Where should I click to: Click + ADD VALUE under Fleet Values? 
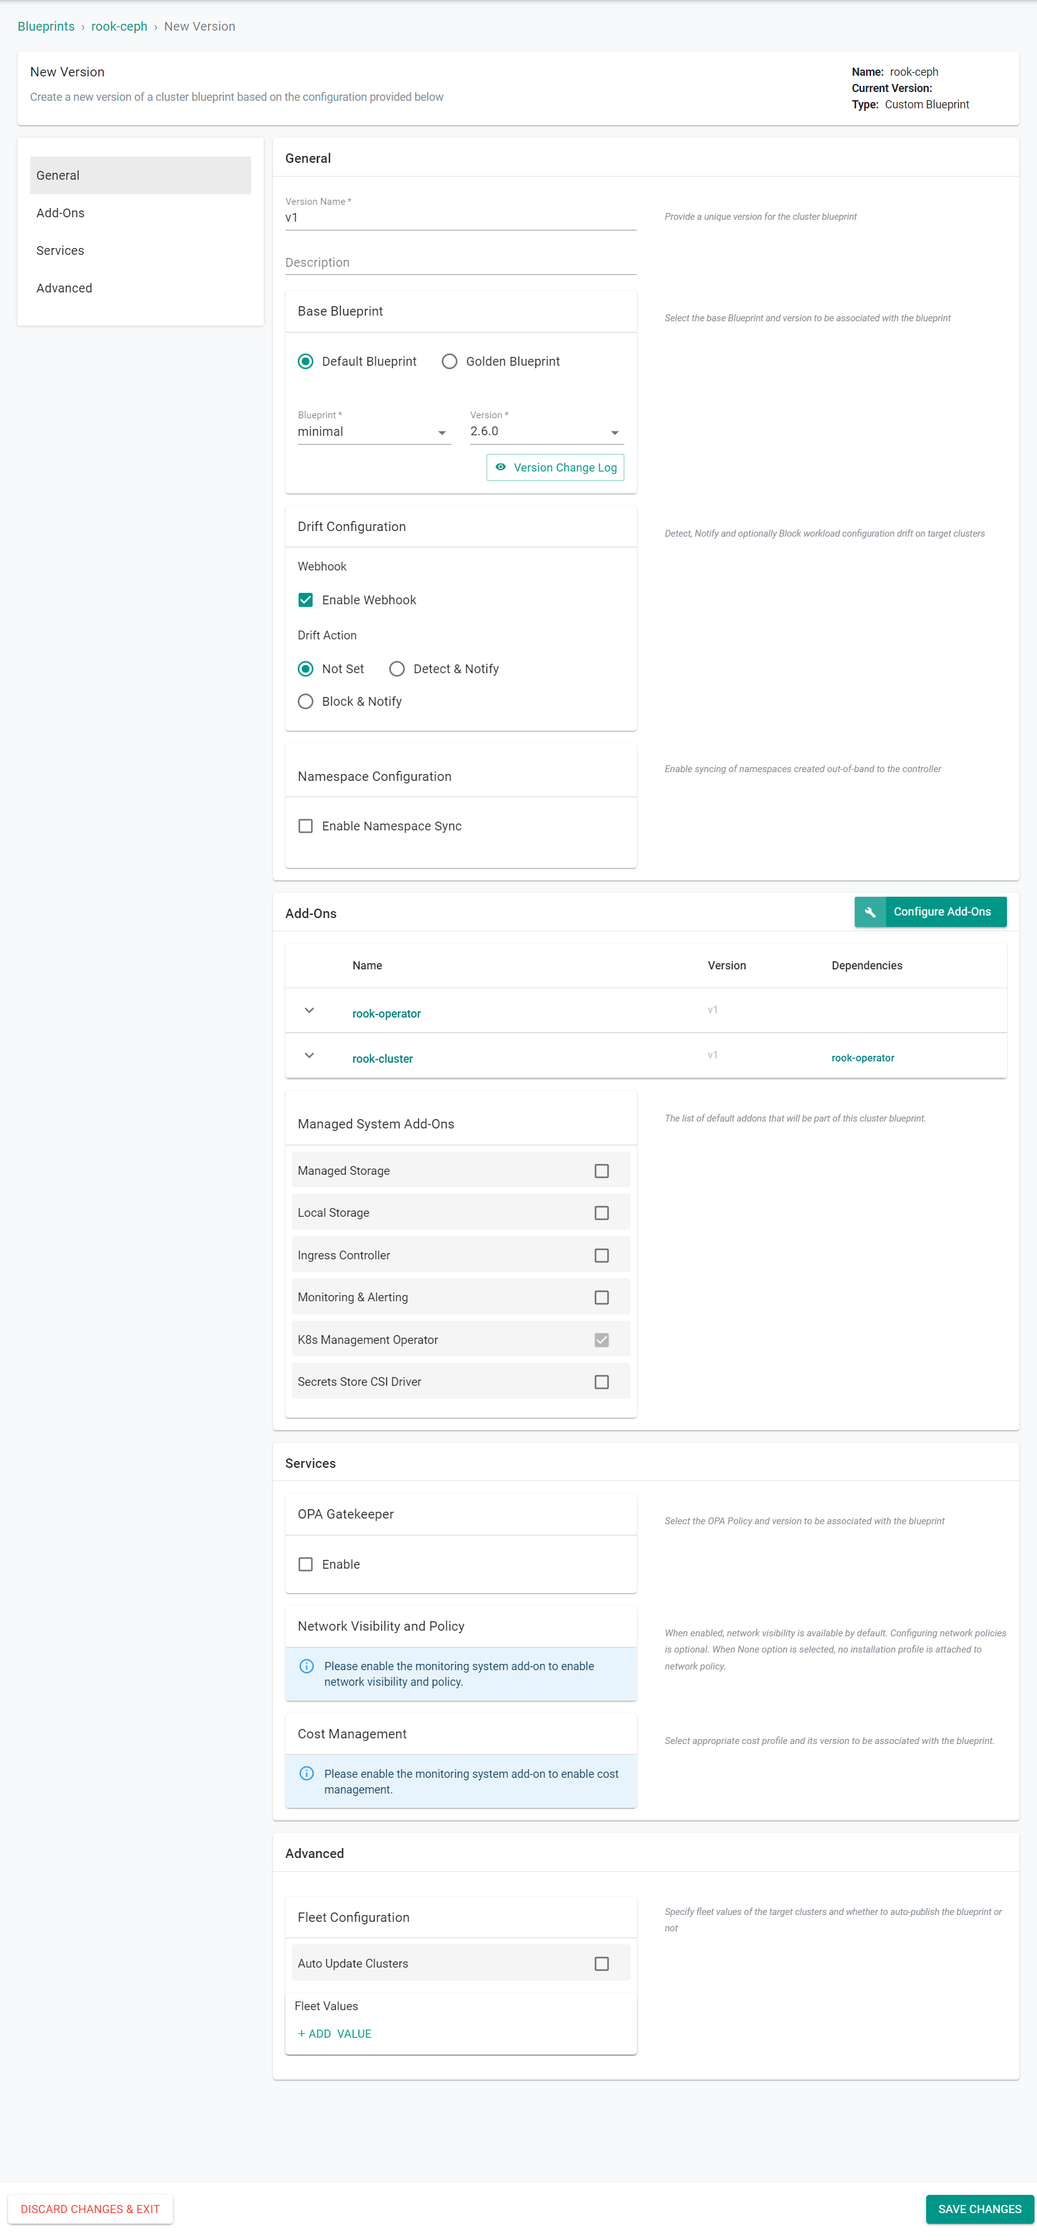click(334, 2033)
